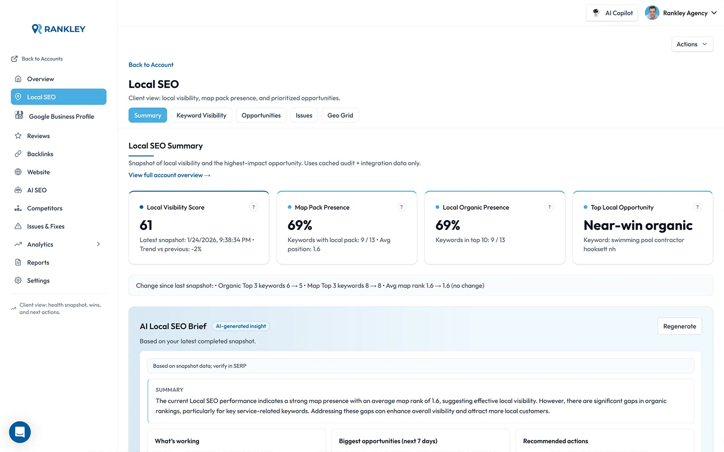Click the Backlinks chain icon
Image resolution: width=724 pixels, height=452 pixels.
click(18, 154)
